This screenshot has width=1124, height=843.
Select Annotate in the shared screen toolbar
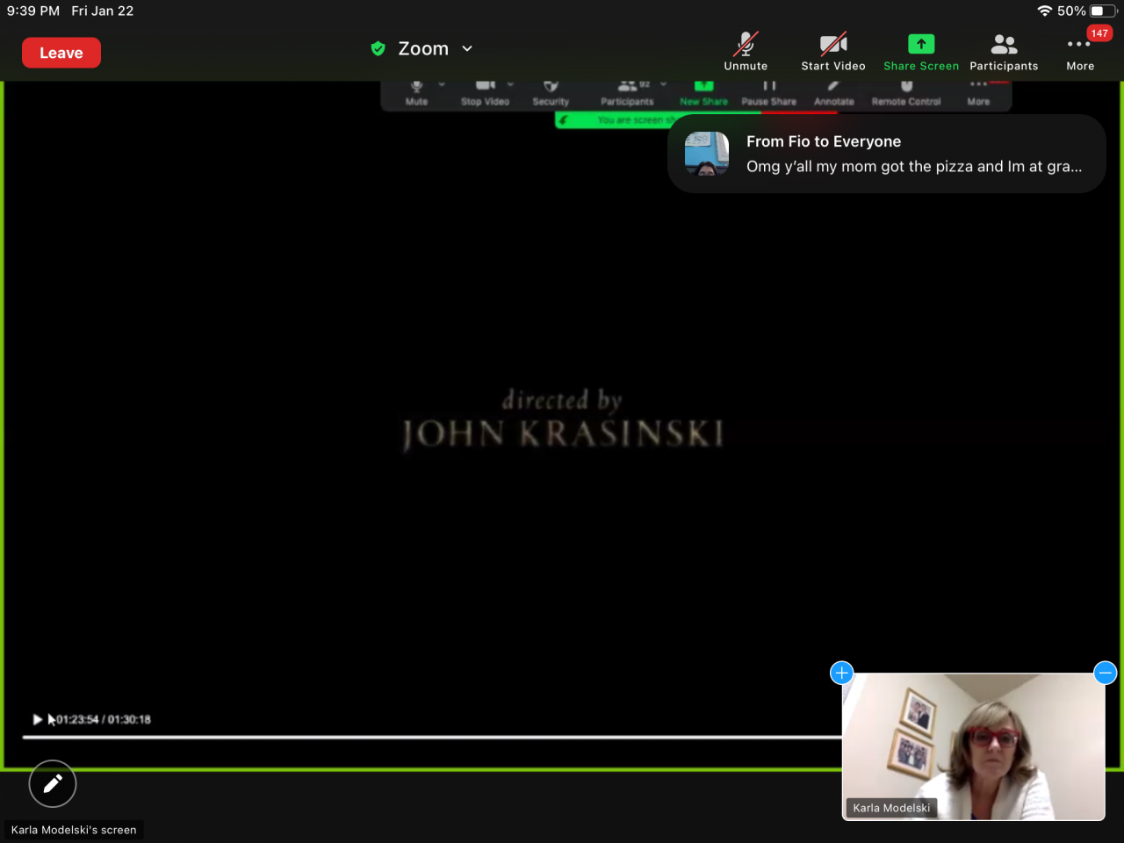[x=834, y=92]
